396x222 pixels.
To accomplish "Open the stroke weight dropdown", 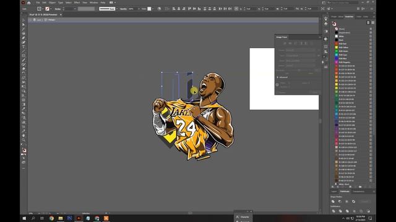I will click(75, 9).
